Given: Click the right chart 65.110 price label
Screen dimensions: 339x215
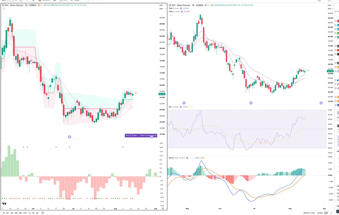Looking at the screenshot, I should click(x=330, y=71).
